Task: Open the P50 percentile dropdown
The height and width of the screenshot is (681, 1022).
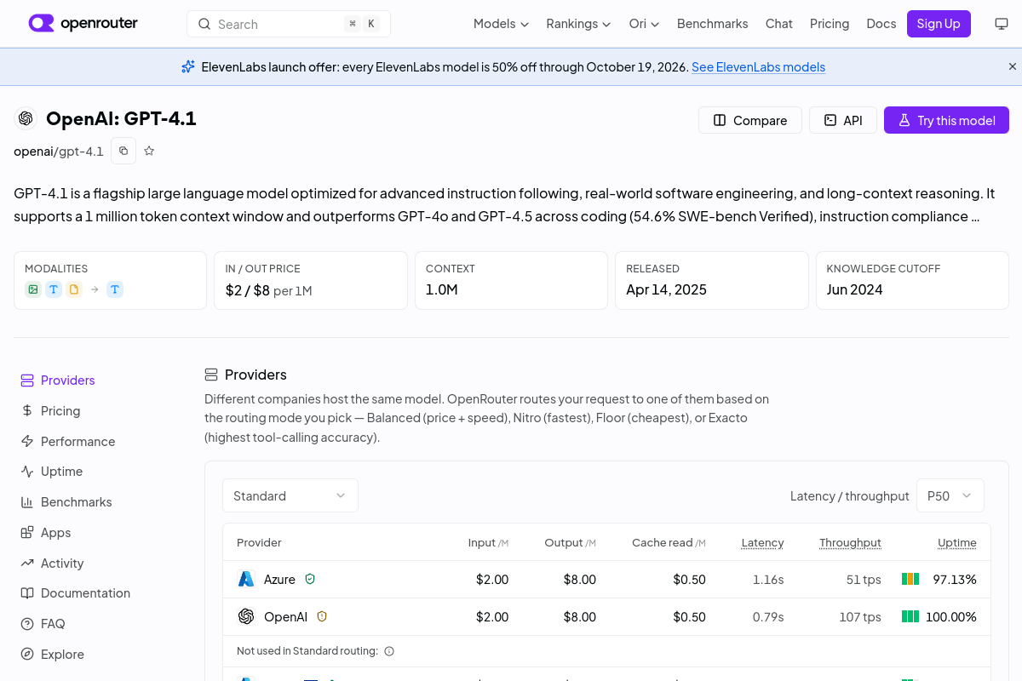Action: click(x=950, y=495)
